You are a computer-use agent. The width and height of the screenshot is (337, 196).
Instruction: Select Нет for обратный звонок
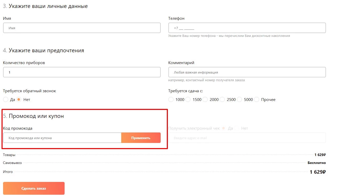(x=19, y=99)
